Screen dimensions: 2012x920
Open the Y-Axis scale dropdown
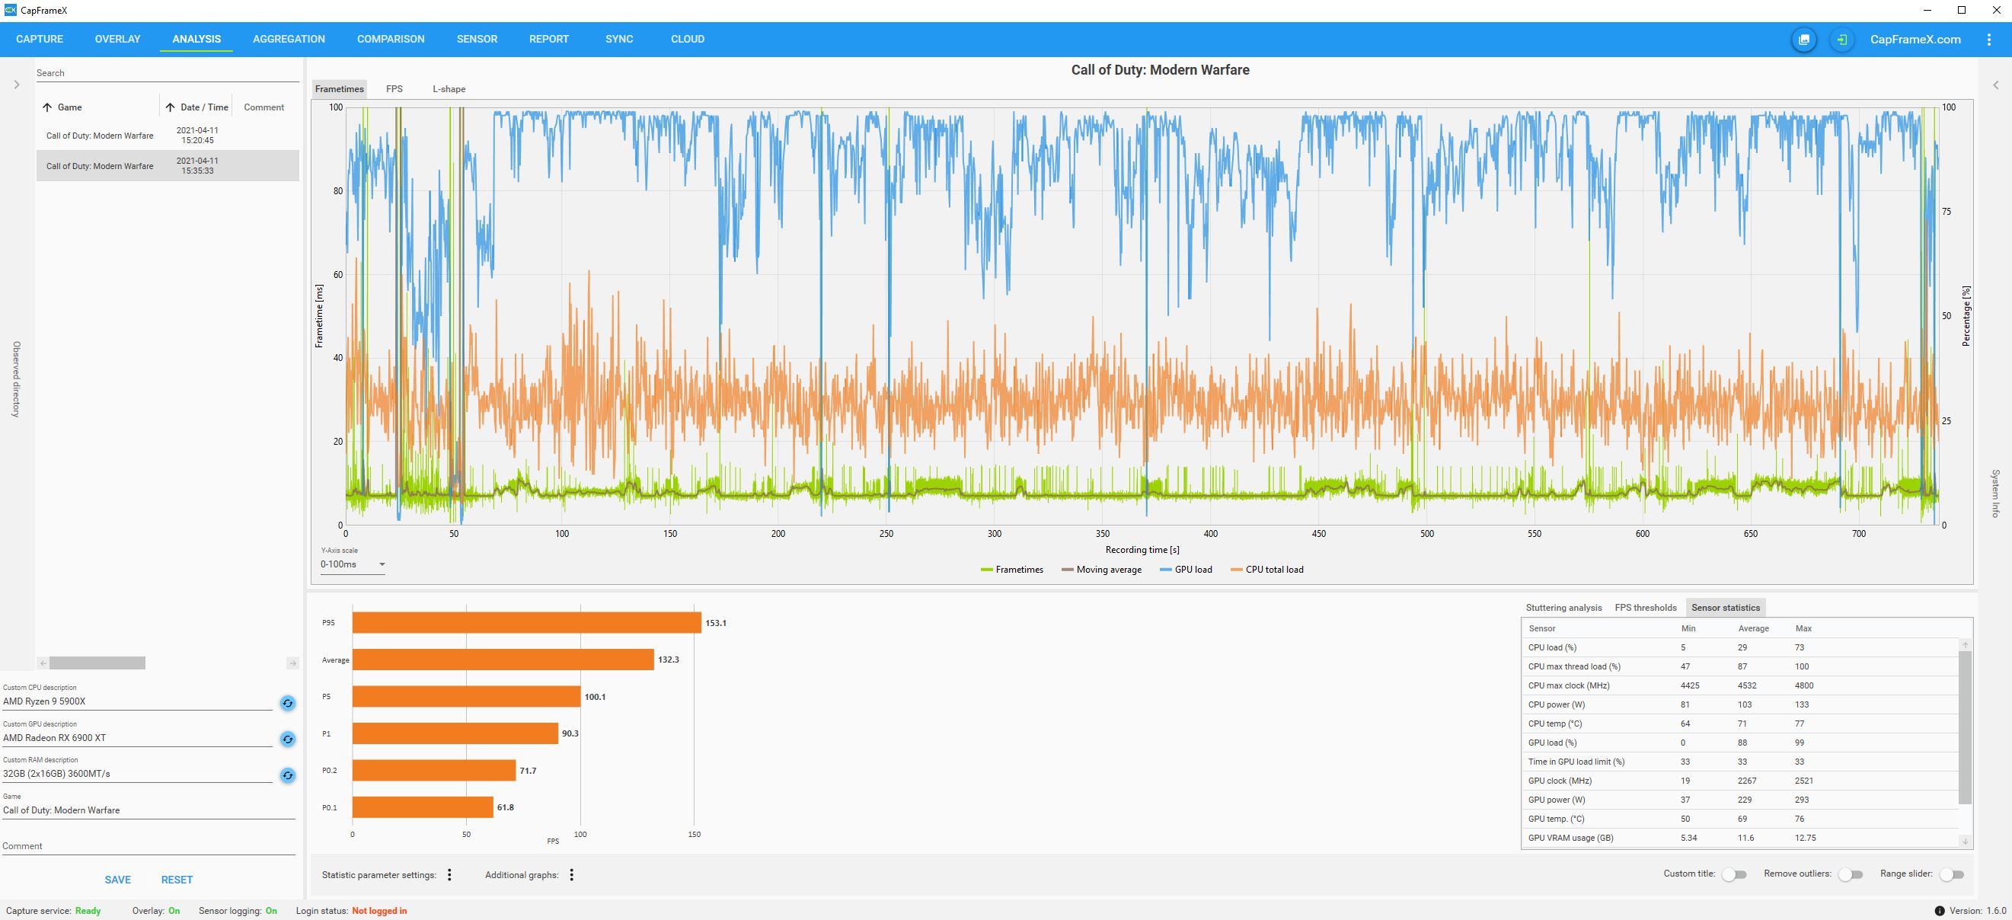point(353,564)
